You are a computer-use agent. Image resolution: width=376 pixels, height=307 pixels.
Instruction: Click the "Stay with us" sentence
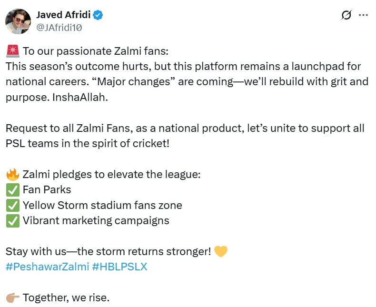tap(108, 251)
